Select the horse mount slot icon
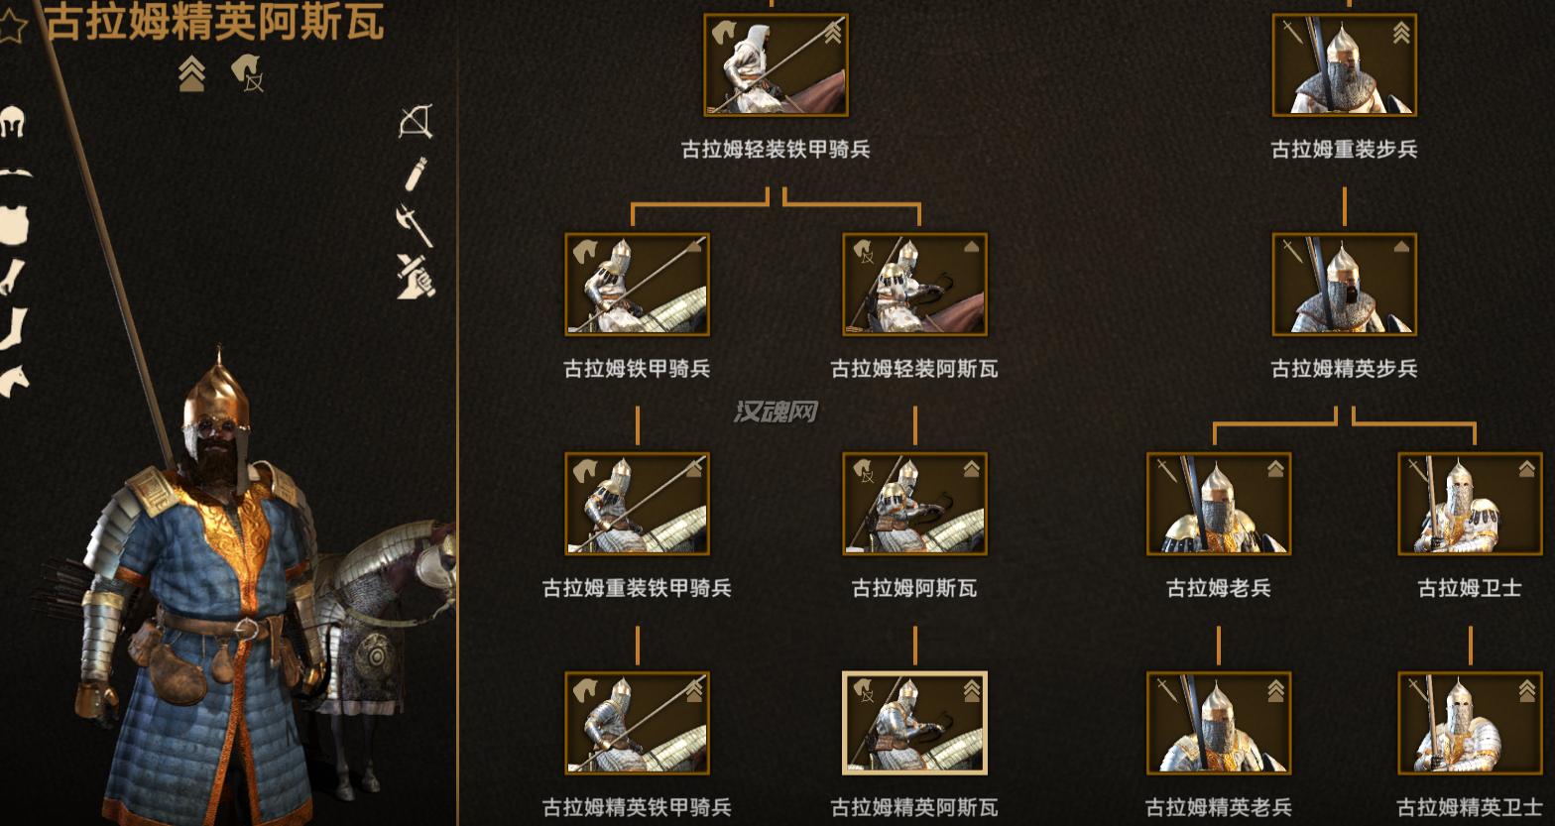Image resolution: width=1555 pixels, height=826 pixels. (14, 380)
